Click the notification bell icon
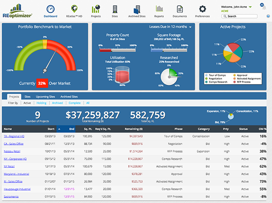This screenshot has width=272, height=203. coord(264,8)
